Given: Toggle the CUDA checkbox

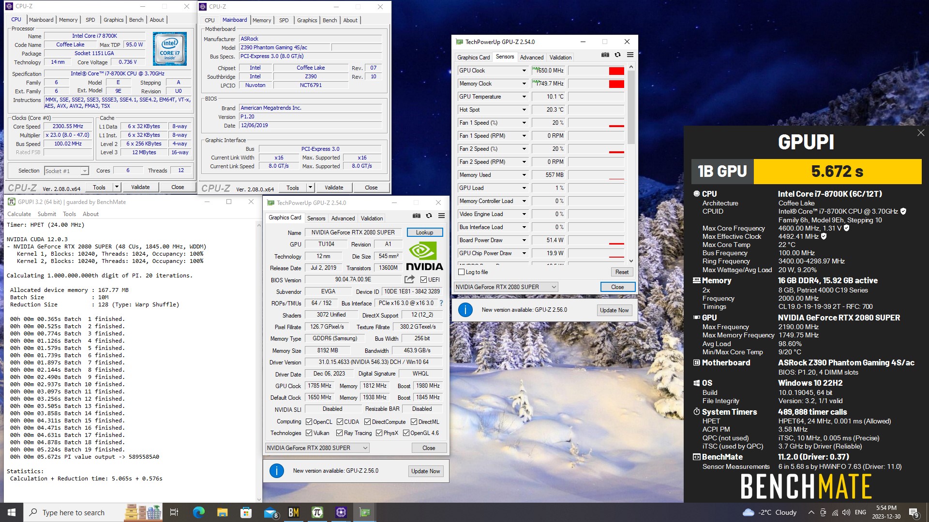Looking at the screenshot, I should (x=340, y=422).
